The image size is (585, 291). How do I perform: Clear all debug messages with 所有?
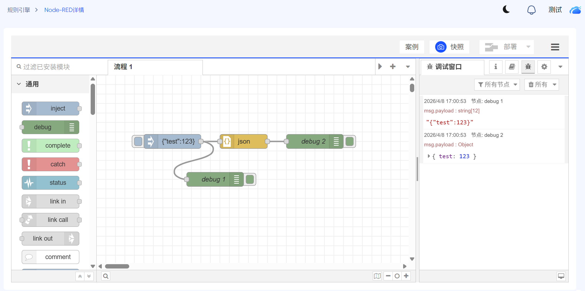pyautogui.click(x=538, y=85)
